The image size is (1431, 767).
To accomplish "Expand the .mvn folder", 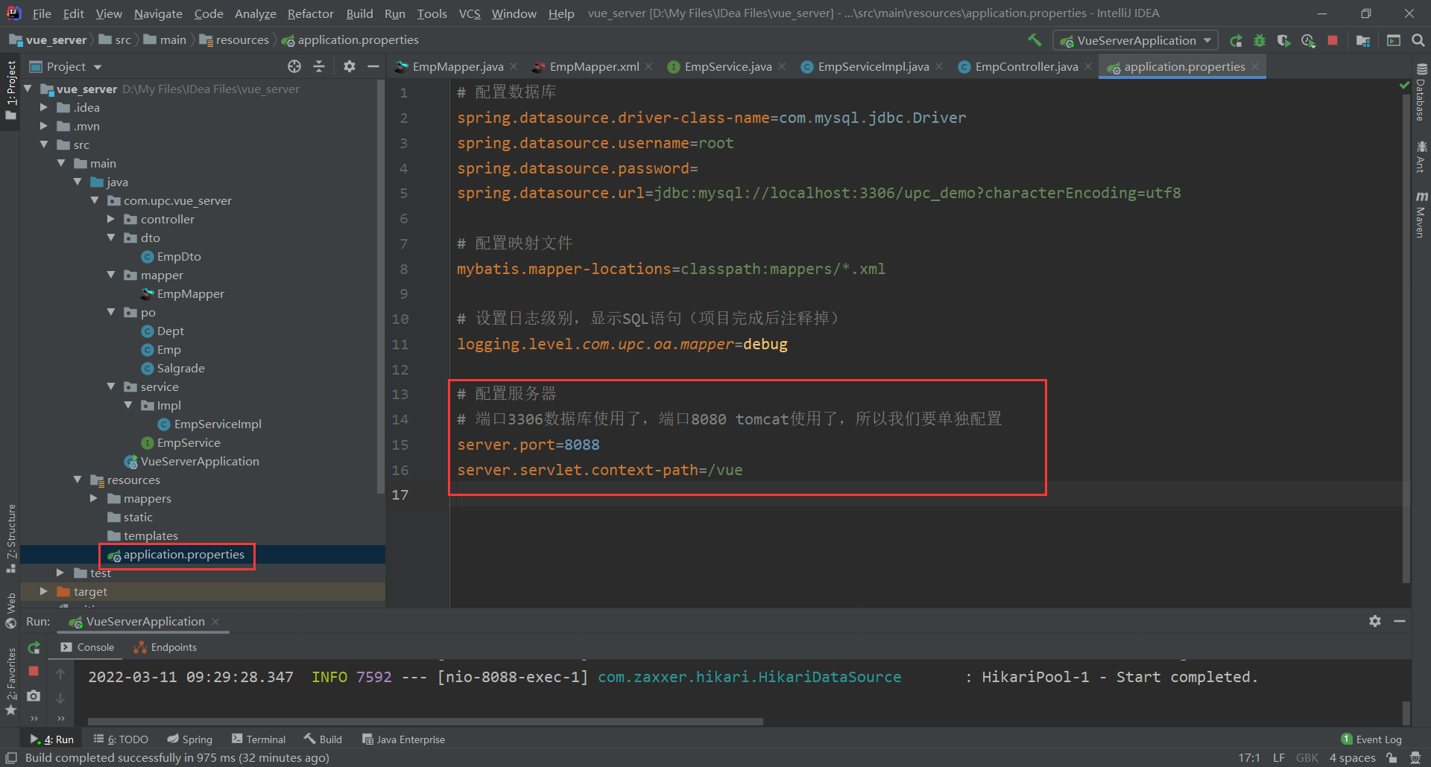I will [x=44, y=126].
